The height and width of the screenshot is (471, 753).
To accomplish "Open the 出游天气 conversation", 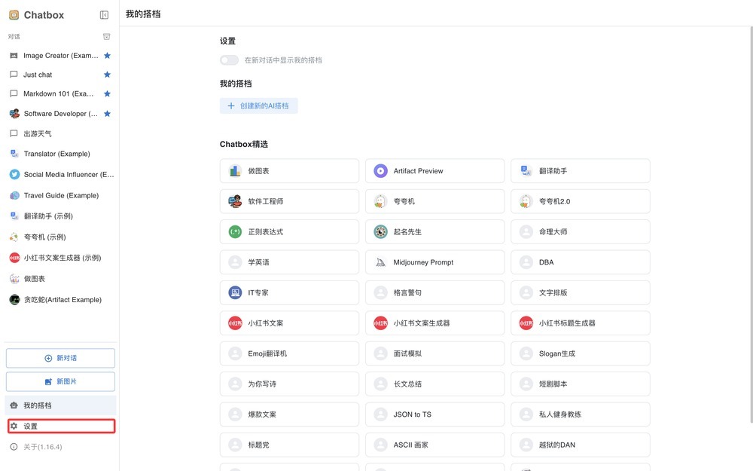I will [x=38, y=133].
